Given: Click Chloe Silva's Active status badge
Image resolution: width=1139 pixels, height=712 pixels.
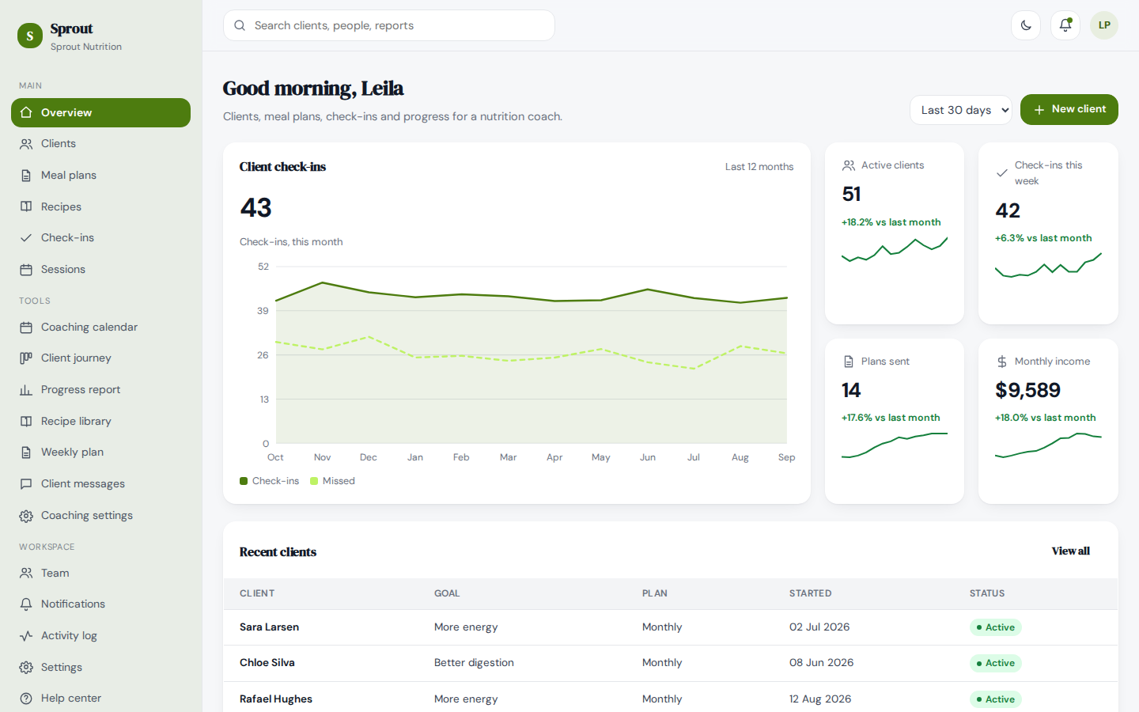Looking at the screenshot, I should [996, 663].
